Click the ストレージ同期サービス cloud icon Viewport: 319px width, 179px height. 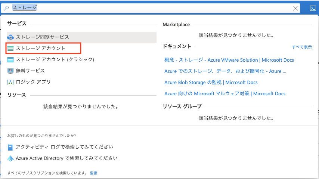click(x=10, y=37)
